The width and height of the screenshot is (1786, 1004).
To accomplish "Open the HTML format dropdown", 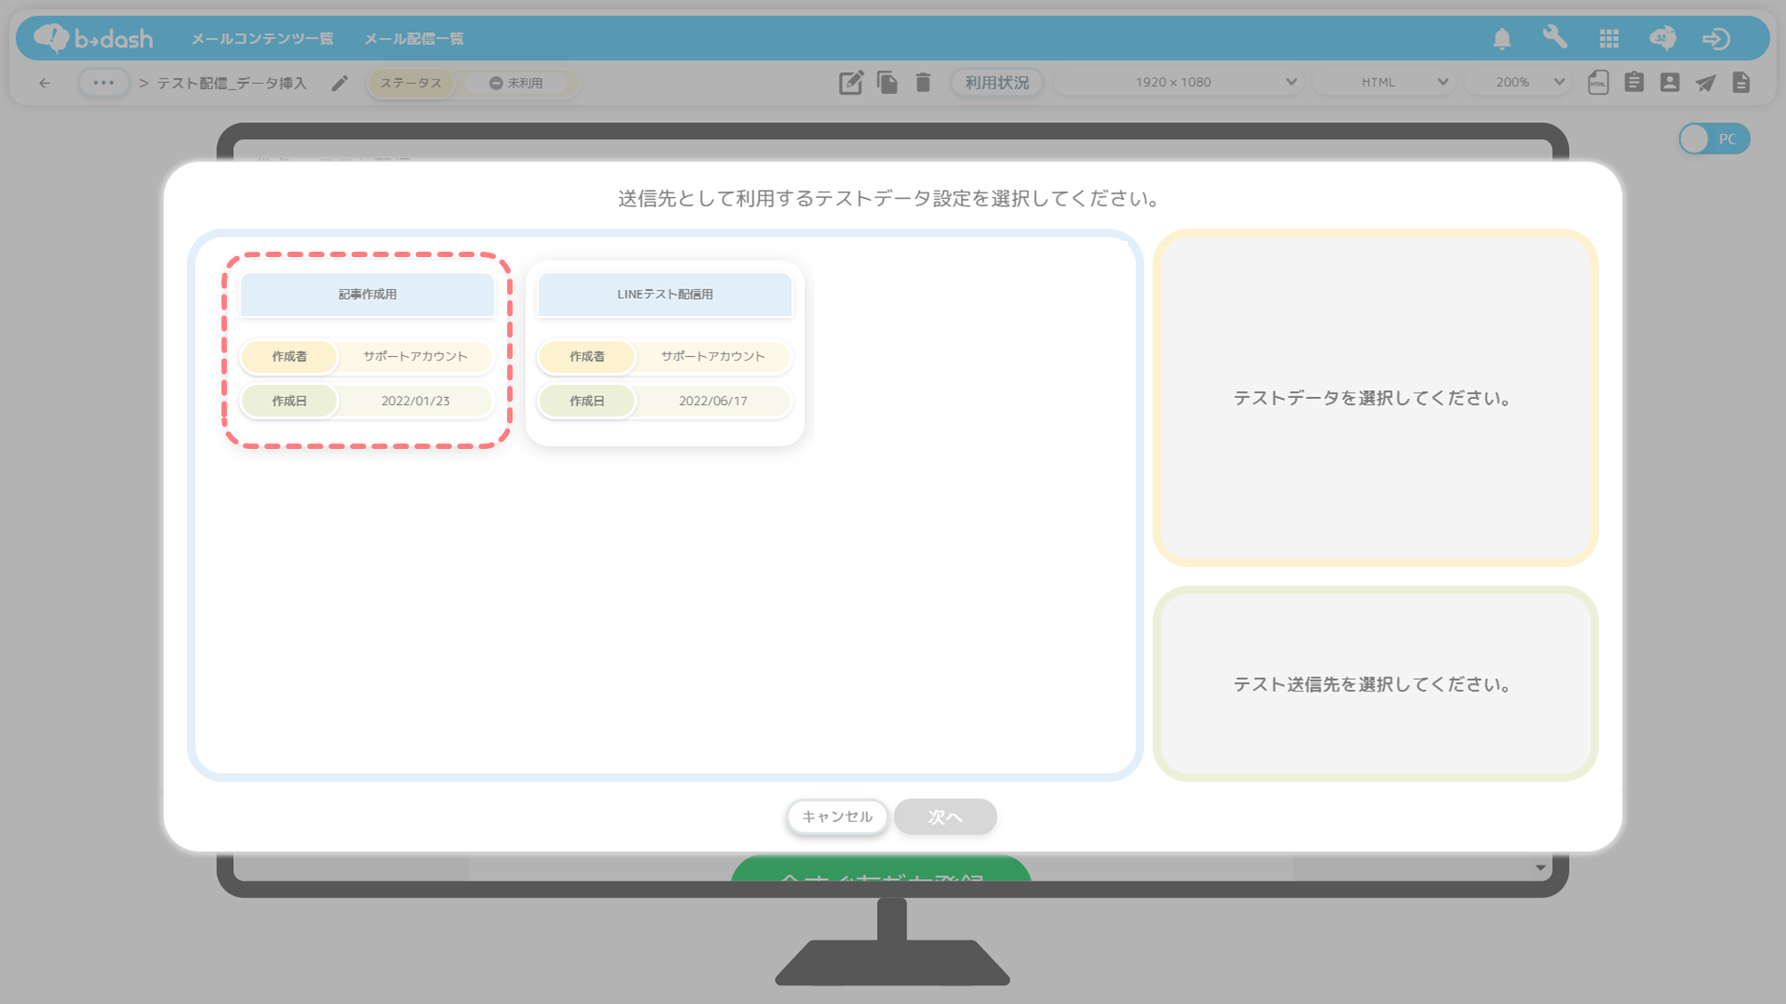I will point(1385,82).
